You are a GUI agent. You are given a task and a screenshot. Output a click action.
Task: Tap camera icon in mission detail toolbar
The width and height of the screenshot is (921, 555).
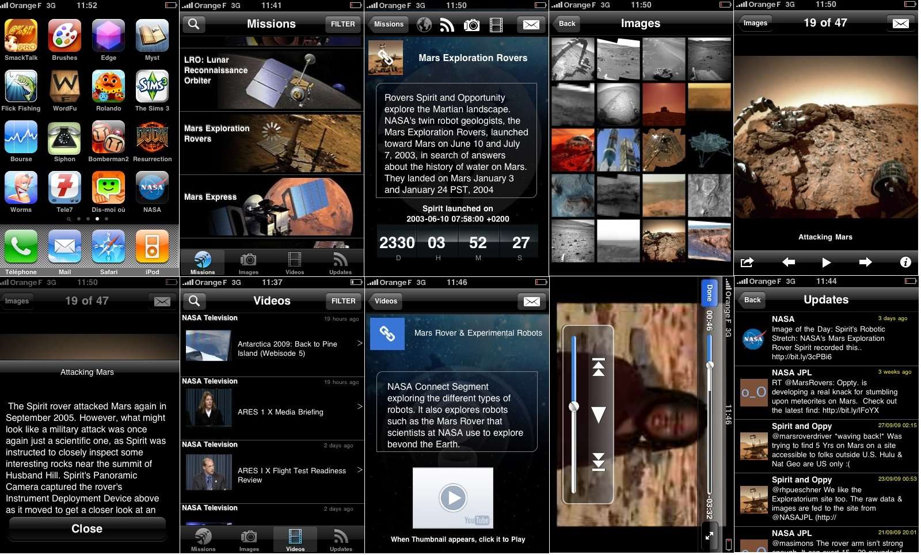pos(471,25)
